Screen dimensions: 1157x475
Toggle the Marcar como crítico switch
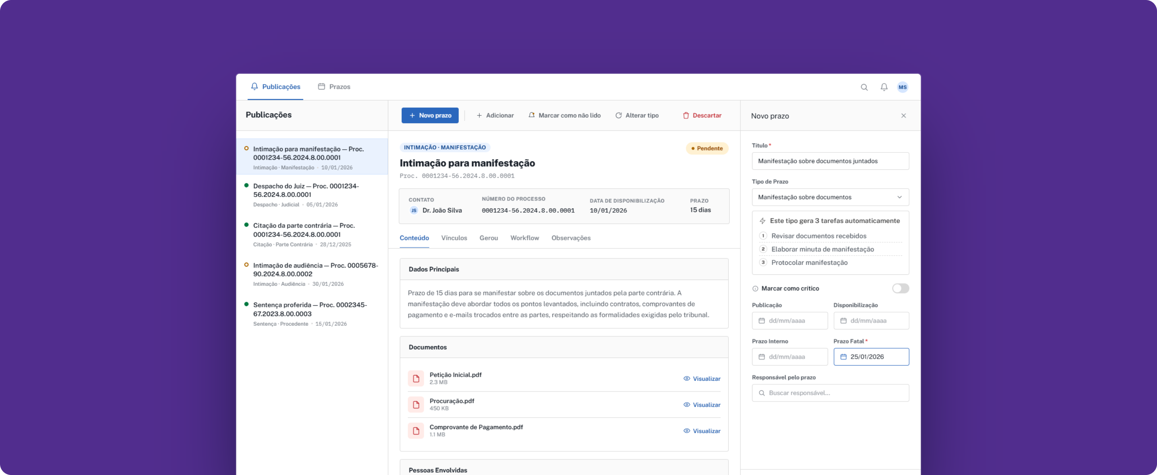point(900,288)
